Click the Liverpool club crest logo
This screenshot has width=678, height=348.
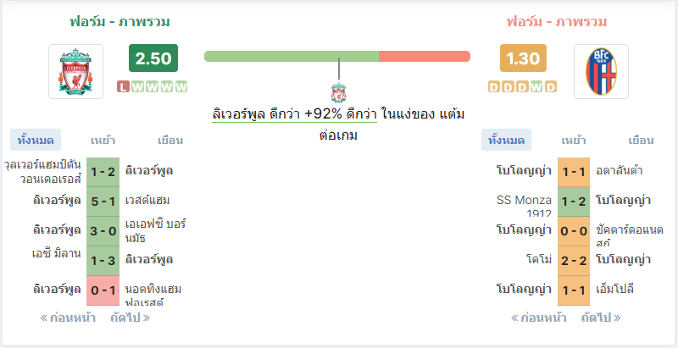coord(75,71)
